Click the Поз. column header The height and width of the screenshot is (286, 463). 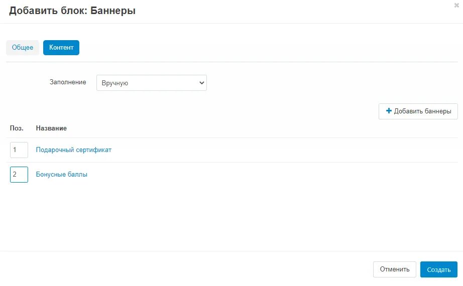pyautogui.click(x=17, y=128)
